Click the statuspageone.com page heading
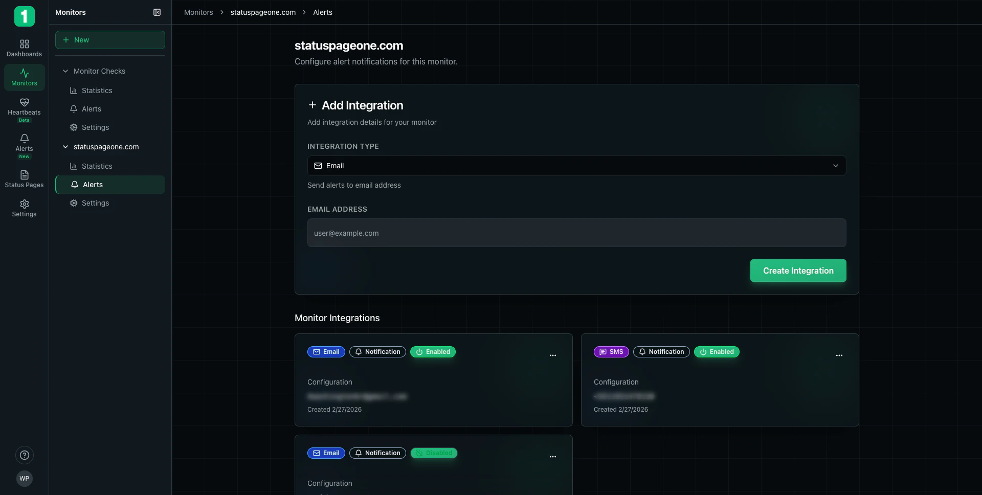This screenshot has width=982, height=495. 349,46
